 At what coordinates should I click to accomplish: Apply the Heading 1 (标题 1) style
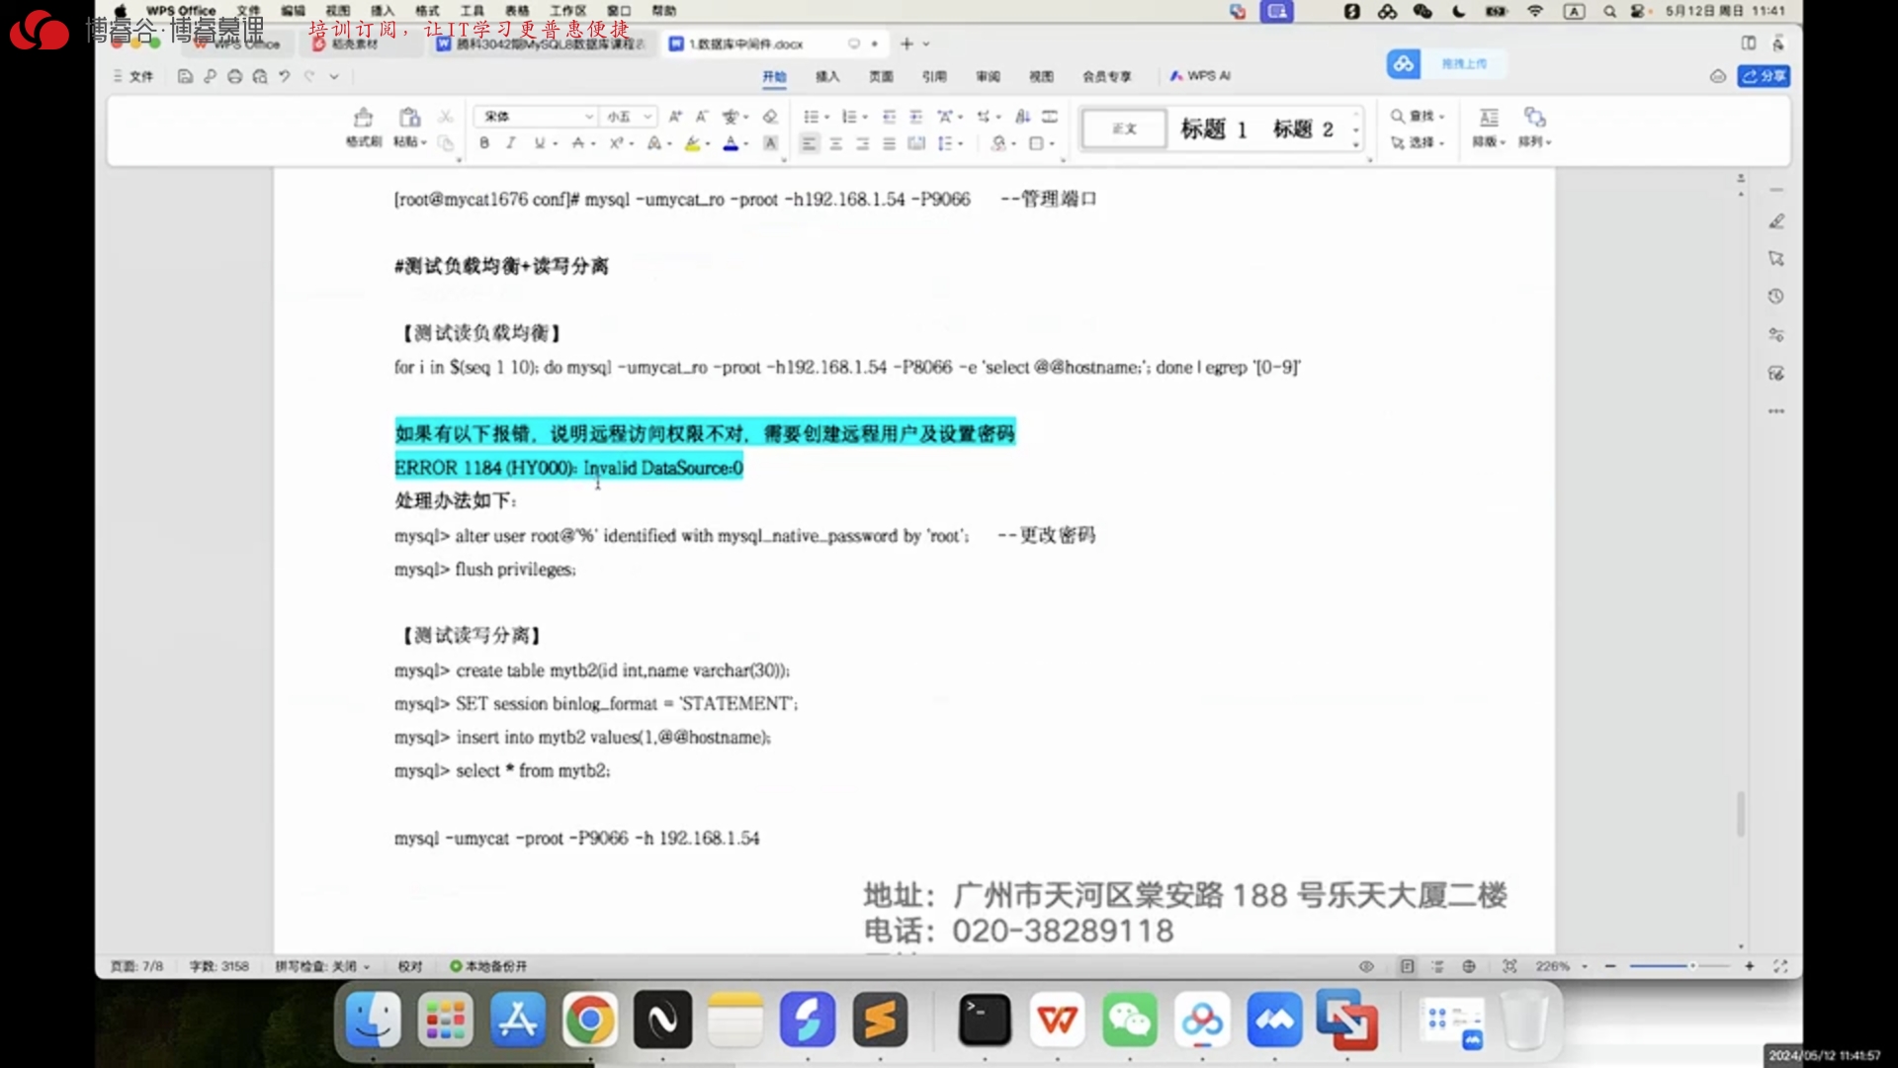1214,130
